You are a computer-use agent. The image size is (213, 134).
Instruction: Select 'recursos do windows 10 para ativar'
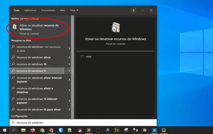click(x=37, y=109)
